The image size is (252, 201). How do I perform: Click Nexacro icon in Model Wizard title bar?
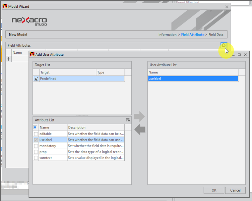click(5, 6)
